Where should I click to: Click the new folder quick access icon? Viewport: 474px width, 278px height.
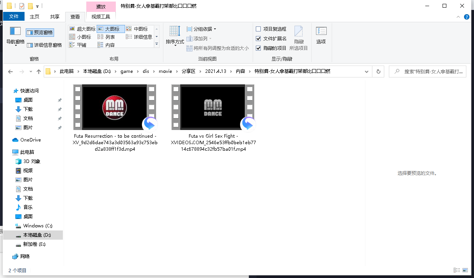click(30, 6)
